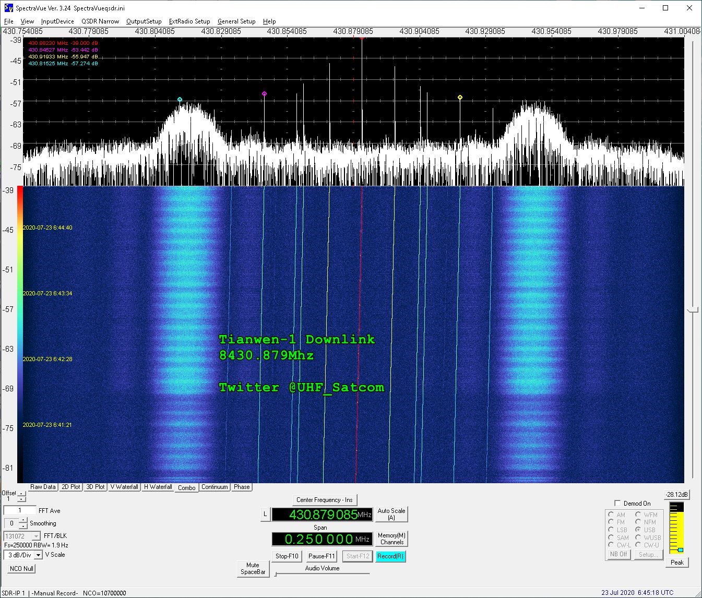
Task: Click the yellow peak marker on the spectrum
Action: pyautogui.click(x=460, y=97)
